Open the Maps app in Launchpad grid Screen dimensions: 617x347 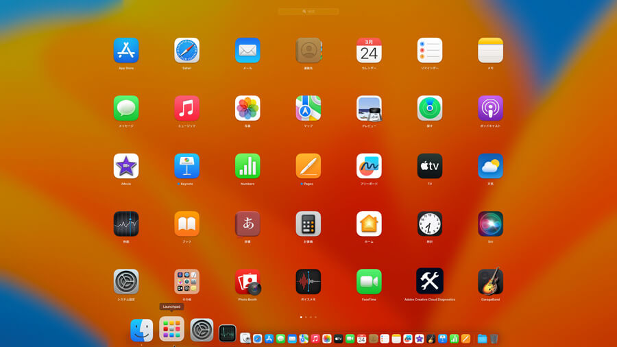click(308, 108)
